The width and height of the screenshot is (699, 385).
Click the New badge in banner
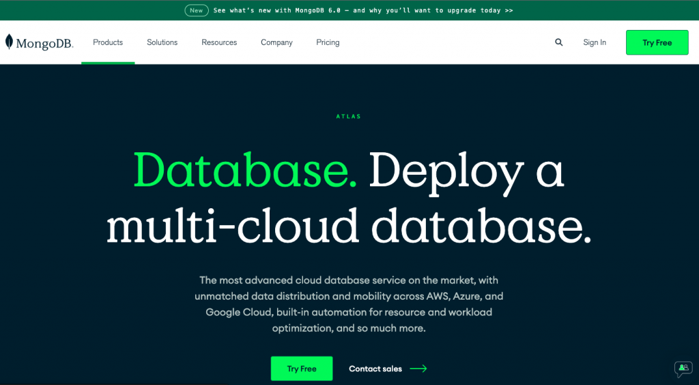coord(197,10)
